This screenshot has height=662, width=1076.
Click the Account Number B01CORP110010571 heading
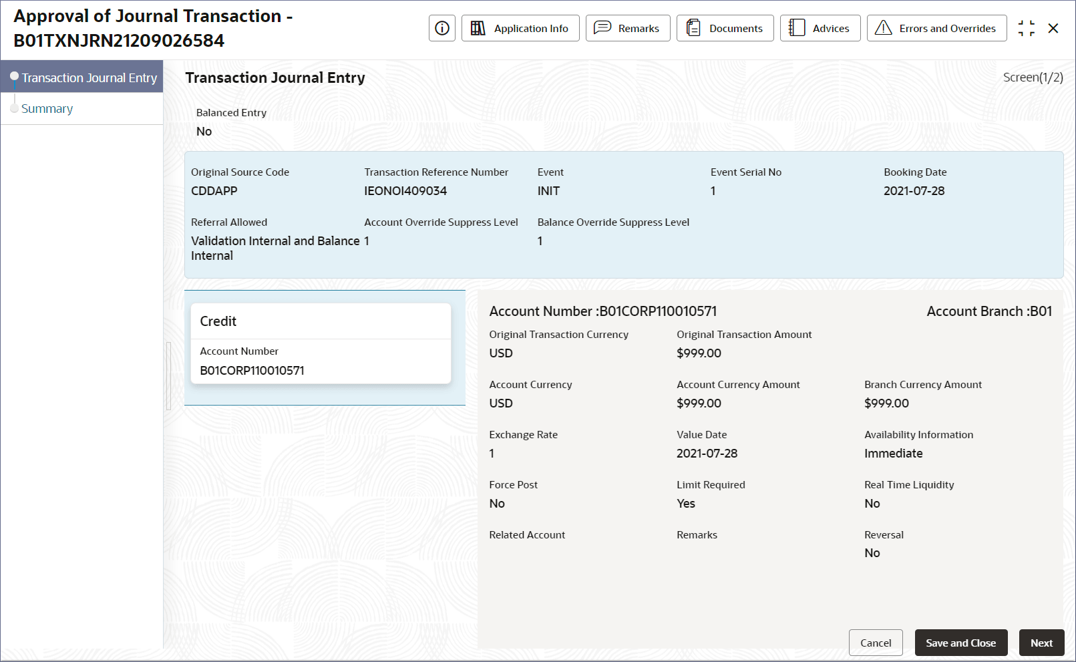pos(602,311)
